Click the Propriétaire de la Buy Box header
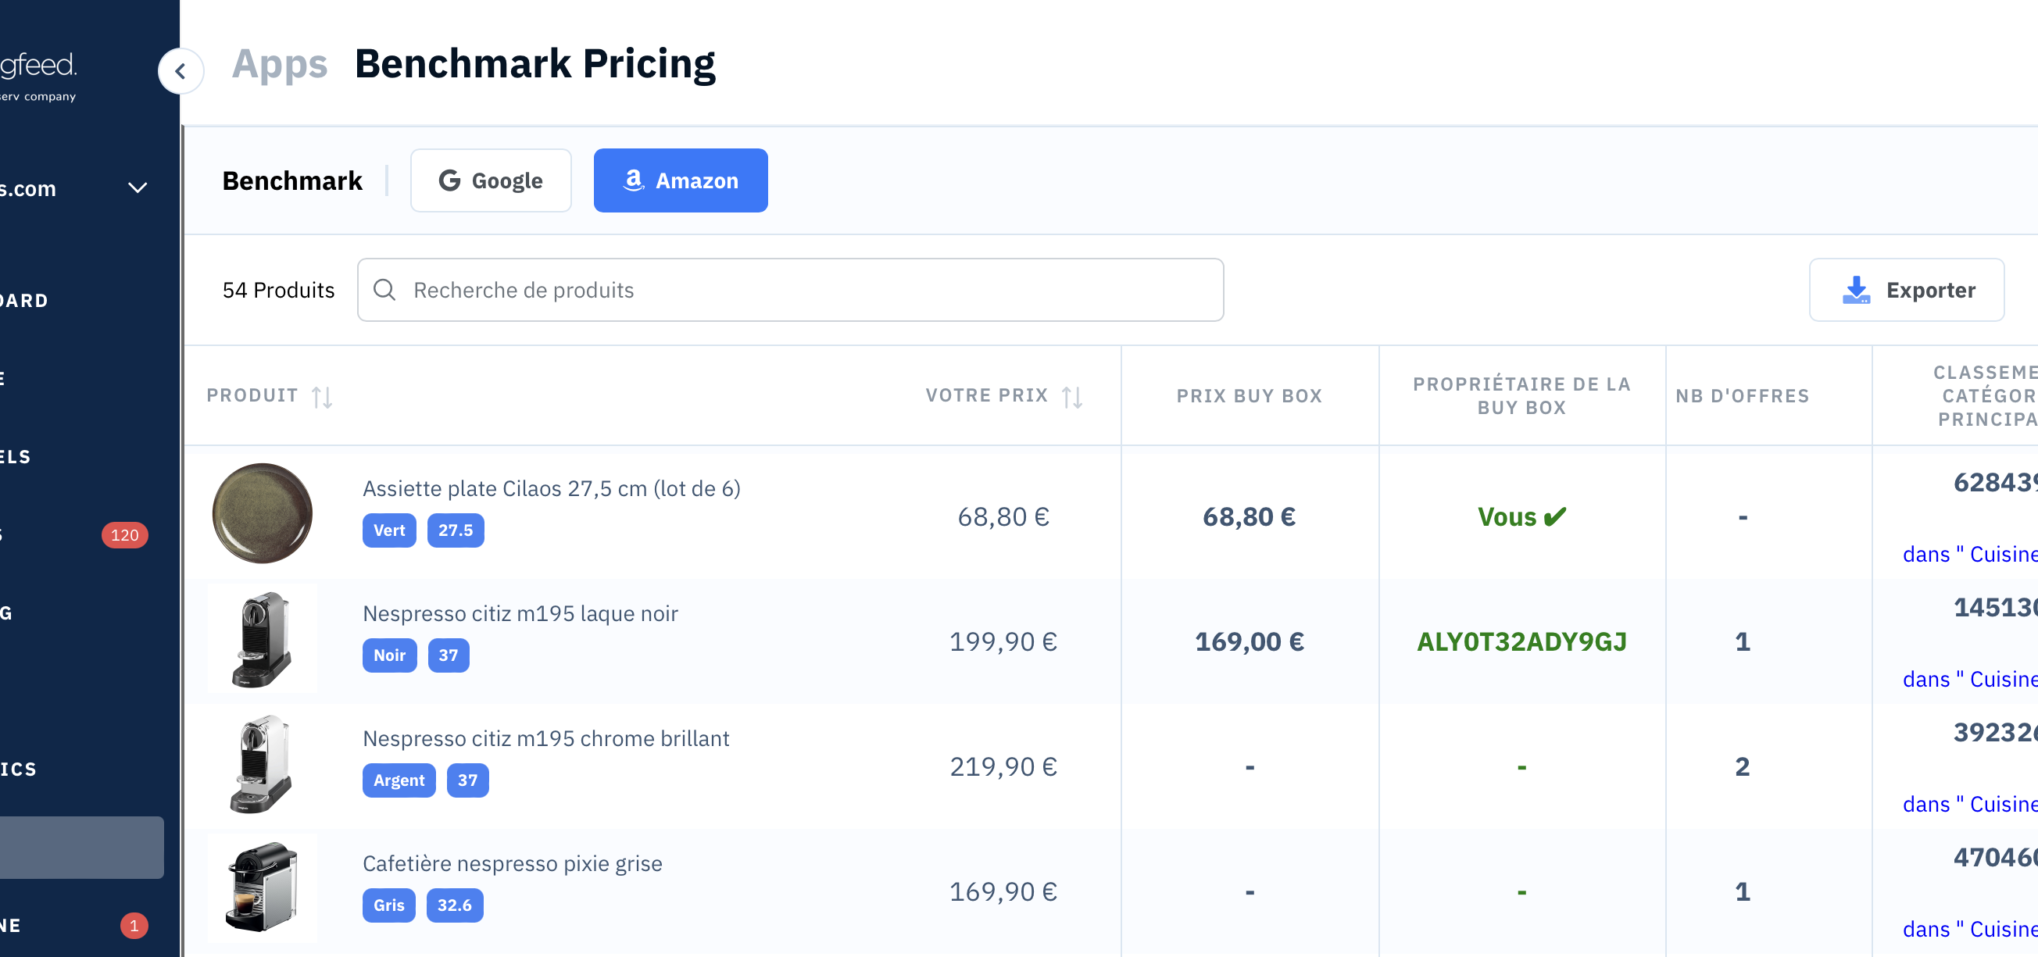This screenshot has height=957, width=2038. pos(1521,395)
